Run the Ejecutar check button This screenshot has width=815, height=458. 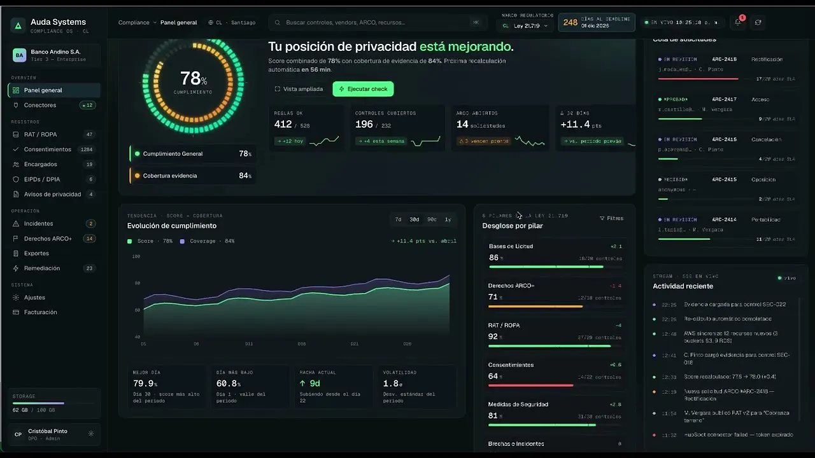(x=363, y=89)
